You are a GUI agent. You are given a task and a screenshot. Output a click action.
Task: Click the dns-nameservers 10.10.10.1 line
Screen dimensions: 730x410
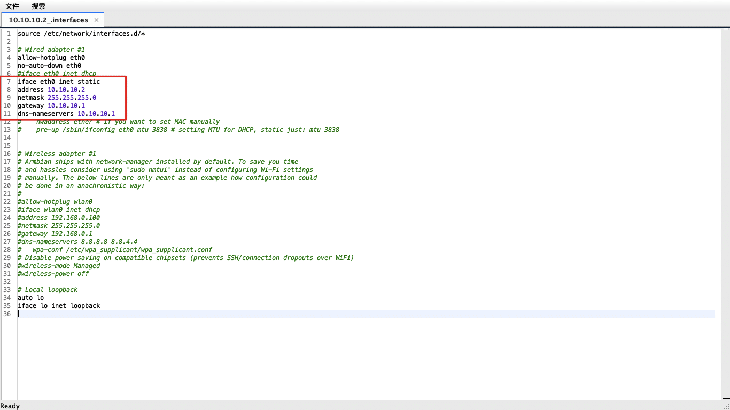point(66,114)
